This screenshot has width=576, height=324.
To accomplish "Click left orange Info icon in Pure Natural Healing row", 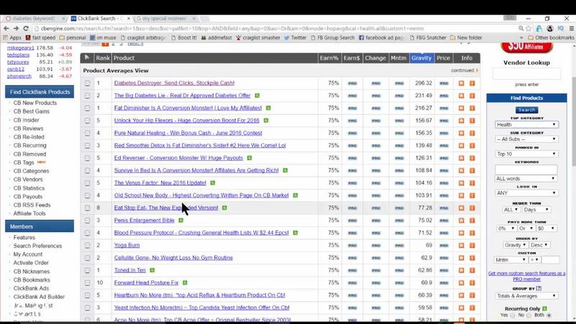I will [462, 133].
